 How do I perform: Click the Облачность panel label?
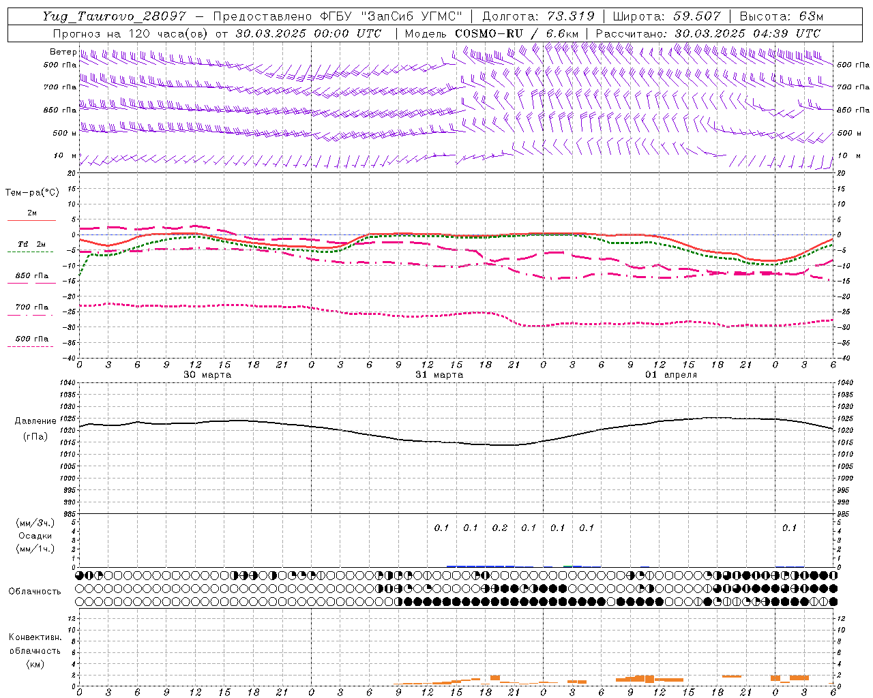click(35, 591)
